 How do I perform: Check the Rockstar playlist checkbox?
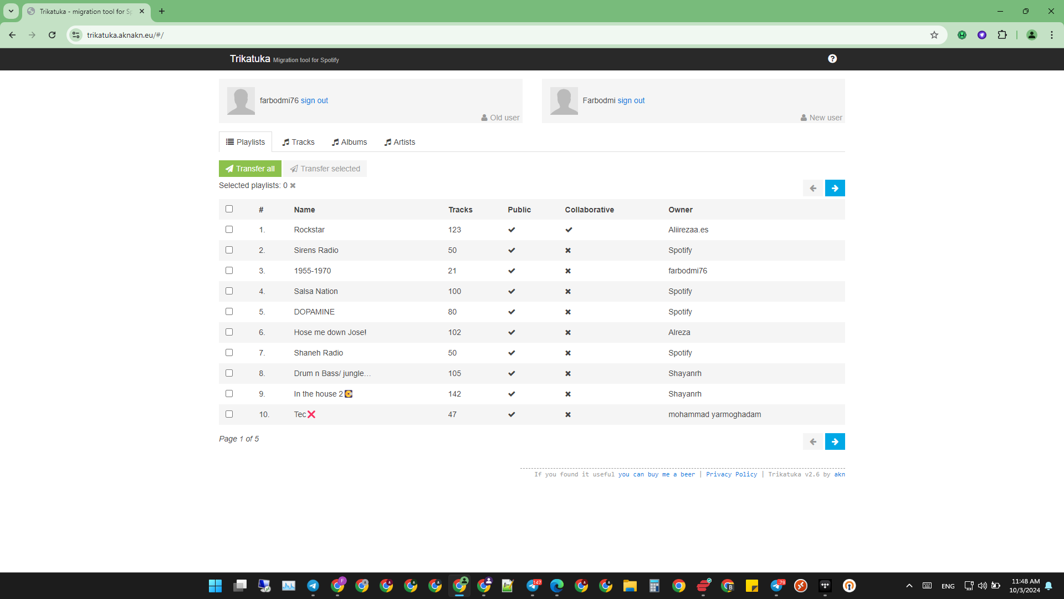pos(229,230)
